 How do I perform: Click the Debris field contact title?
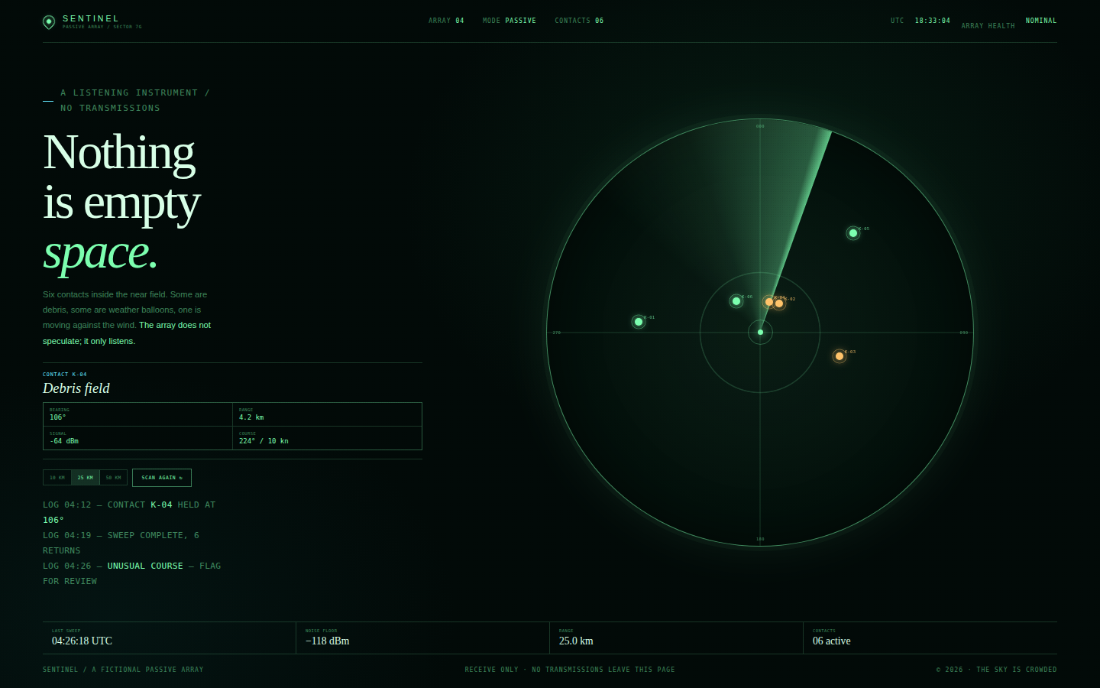click(76, 388)
